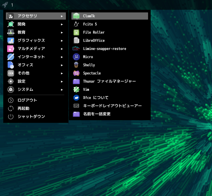
Task: Click the システム cog icon
Action: pos(11,90)
